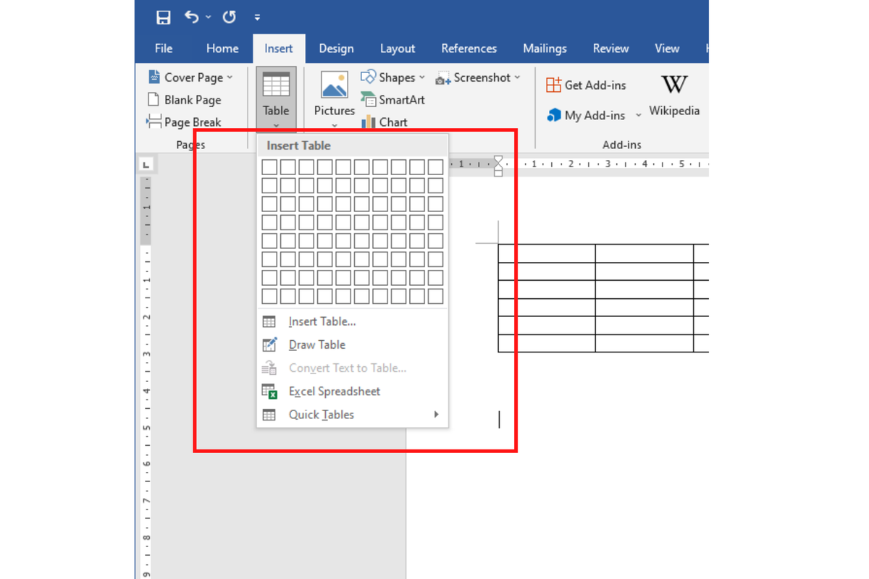The image size is (869, 579).
Task: Choose Insert Table... menu option
Action: tap(322, 321)
